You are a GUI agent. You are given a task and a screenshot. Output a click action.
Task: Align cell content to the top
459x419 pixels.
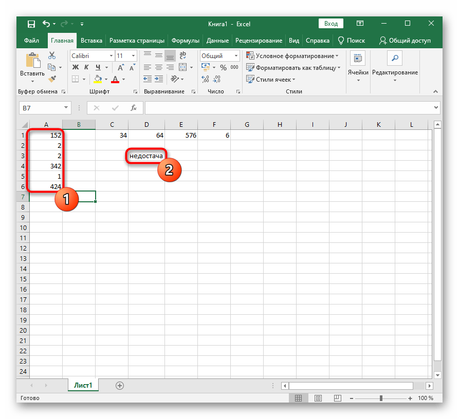tap(147, 55)
